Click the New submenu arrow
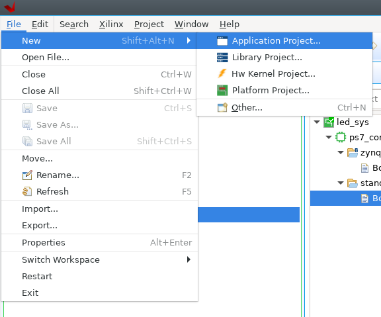This screenshot has width=381, height=317. (189, 40)
